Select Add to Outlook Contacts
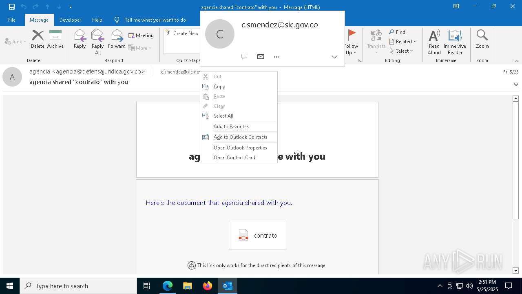 click(x=239, y=137)
